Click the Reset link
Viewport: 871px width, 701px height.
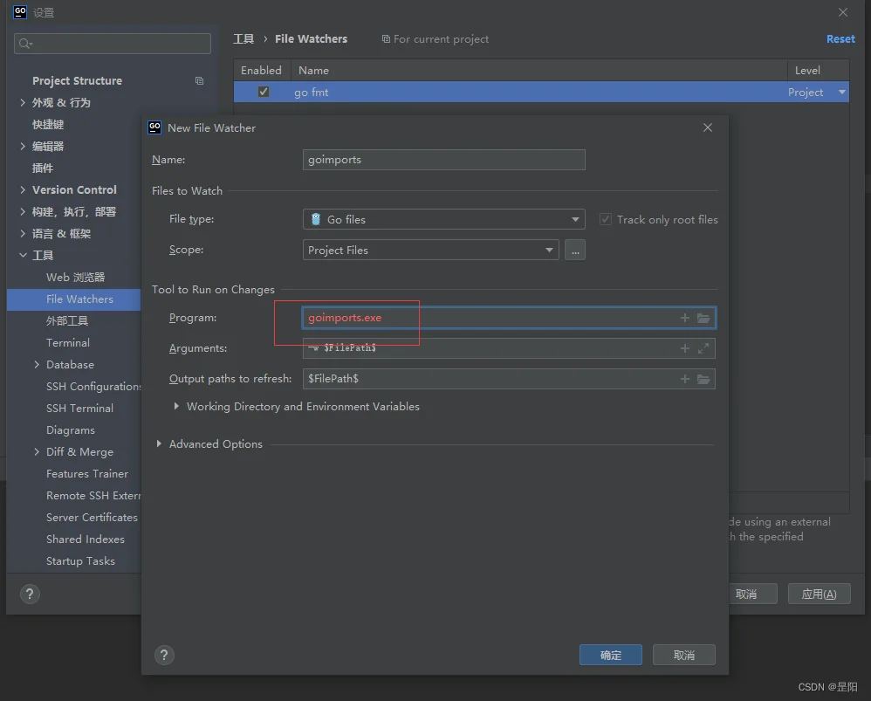(x=840, y=39)
